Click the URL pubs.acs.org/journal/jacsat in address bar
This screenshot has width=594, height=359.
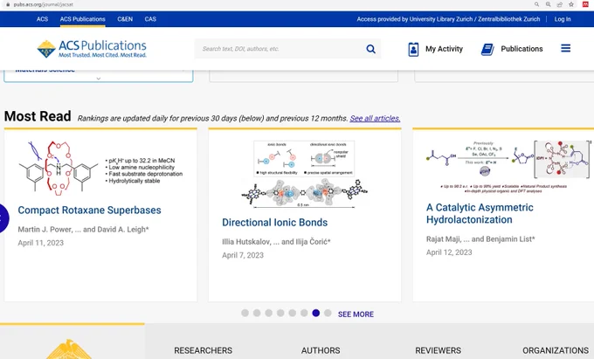click(x=43, y=4)
